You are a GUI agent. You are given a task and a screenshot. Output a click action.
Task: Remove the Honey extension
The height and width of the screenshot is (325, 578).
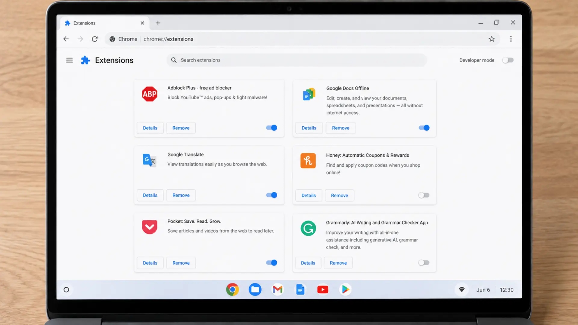(340, 196)
